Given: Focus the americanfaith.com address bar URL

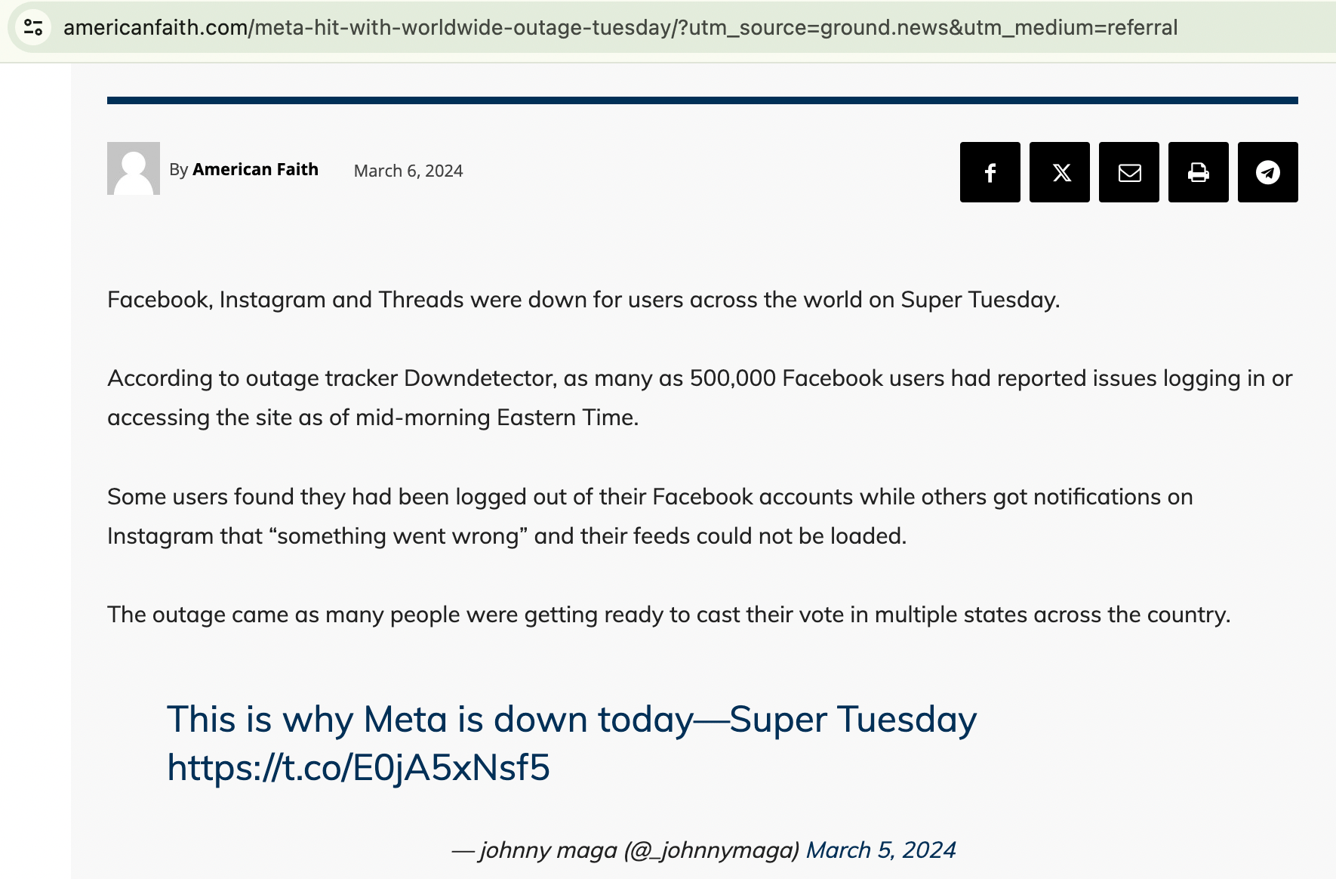Looking at the screenshot, I should 619,28.
